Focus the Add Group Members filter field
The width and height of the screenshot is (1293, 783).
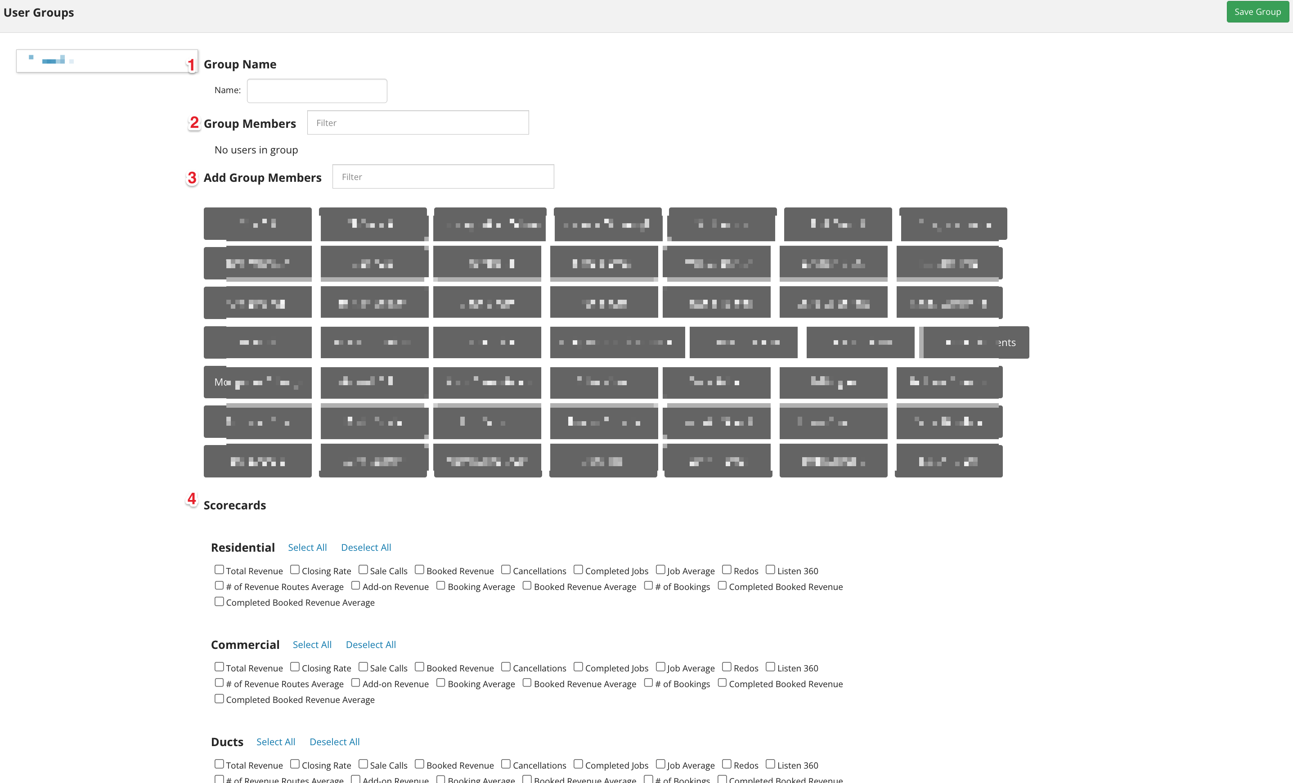(443, 176)
